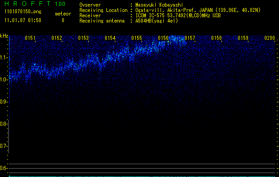Click the 0.9 kHz frequency axis label
Viewport: 279px width, 177px height.
click(x=4, y=102)
